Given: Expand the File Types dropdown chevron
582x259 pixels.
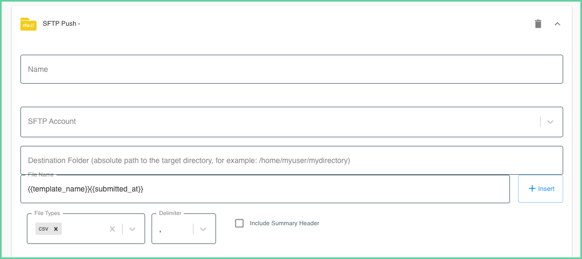Looking at the screenshot, I should tap(132, 229).
